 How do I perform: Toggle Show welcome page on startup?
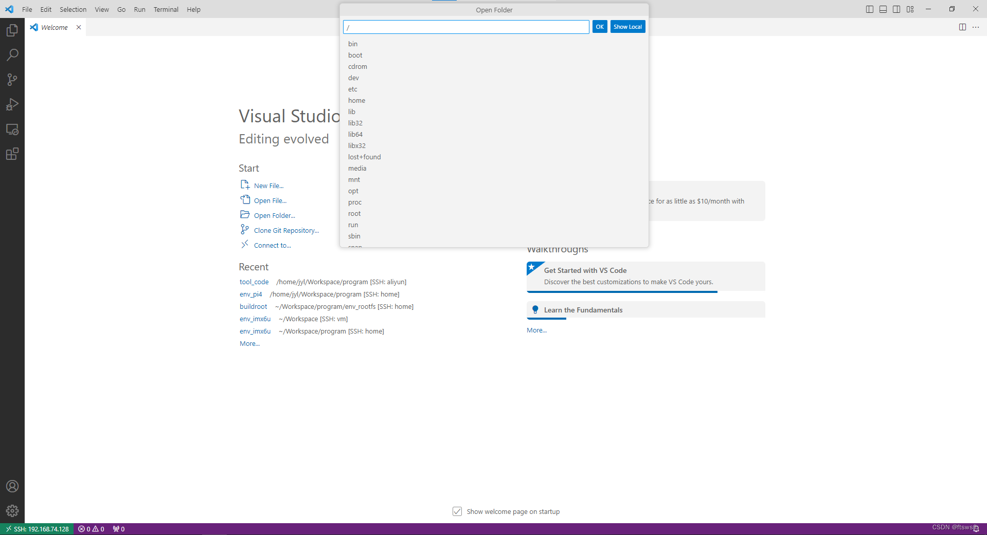tap(457, 511)
